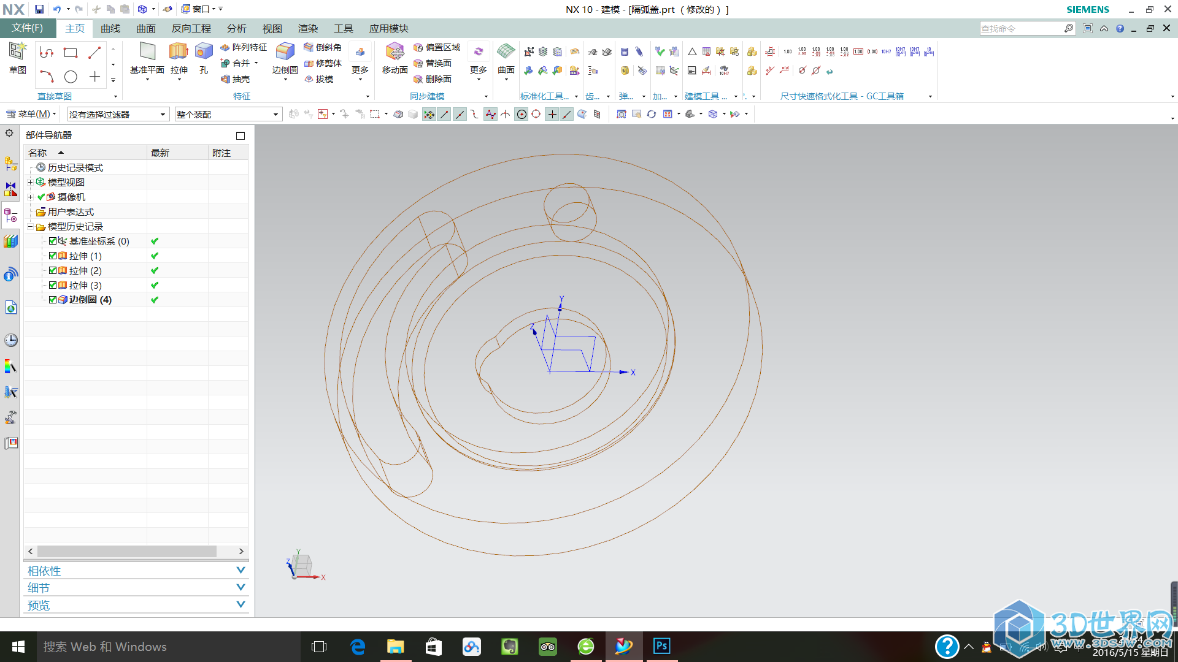Uncheck the 边倒圆 (4) feature checkbox
This screenshot has height=662, width=1178.
[x=53, y=300]
